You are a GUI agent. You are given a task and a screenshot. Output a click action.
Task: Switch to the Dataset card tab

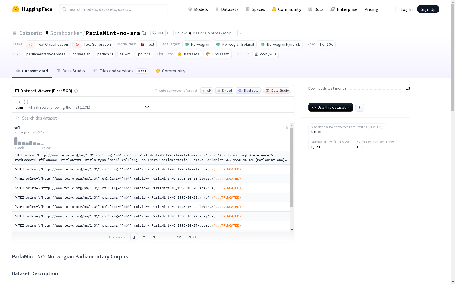pos(32,71)
